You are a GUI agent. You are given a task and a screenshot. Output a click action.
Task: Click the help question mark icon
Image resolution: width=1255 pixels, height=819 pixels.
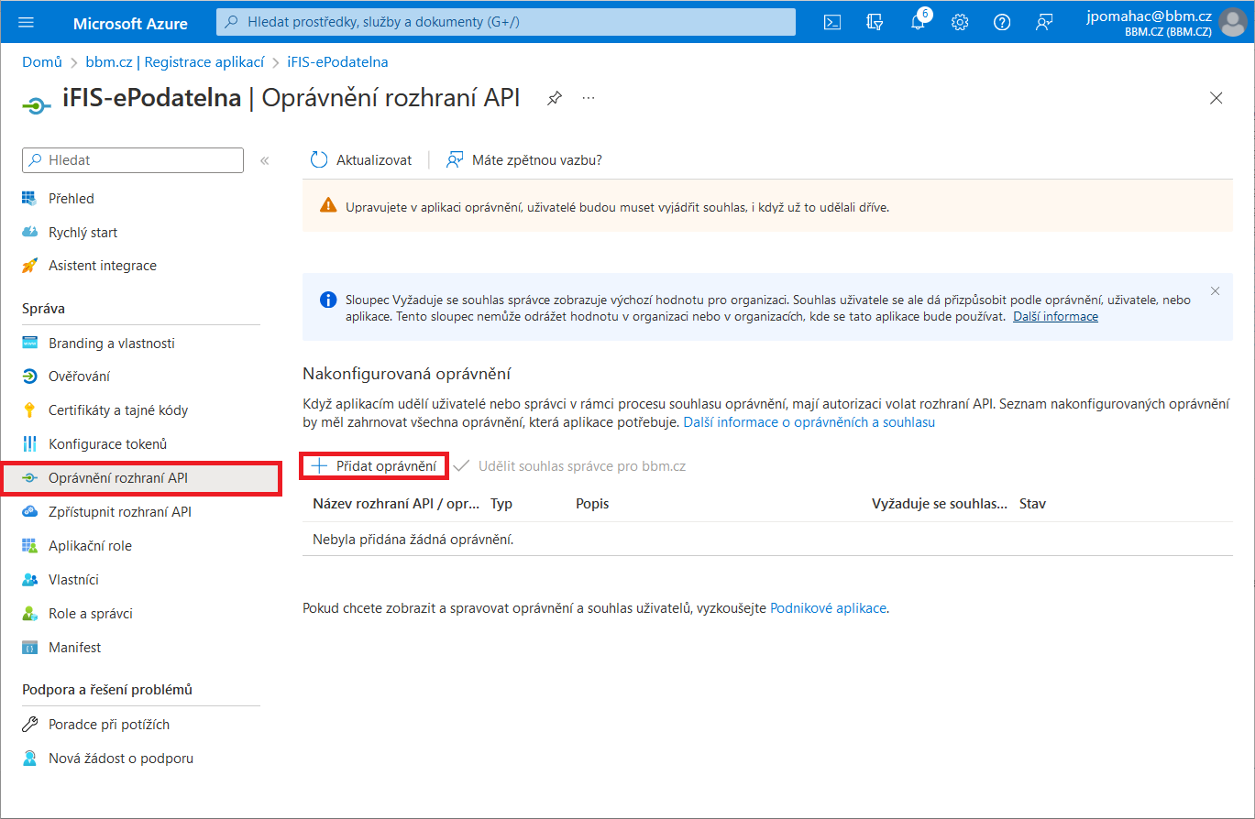pyautogui.click(x=1002, y=22)
